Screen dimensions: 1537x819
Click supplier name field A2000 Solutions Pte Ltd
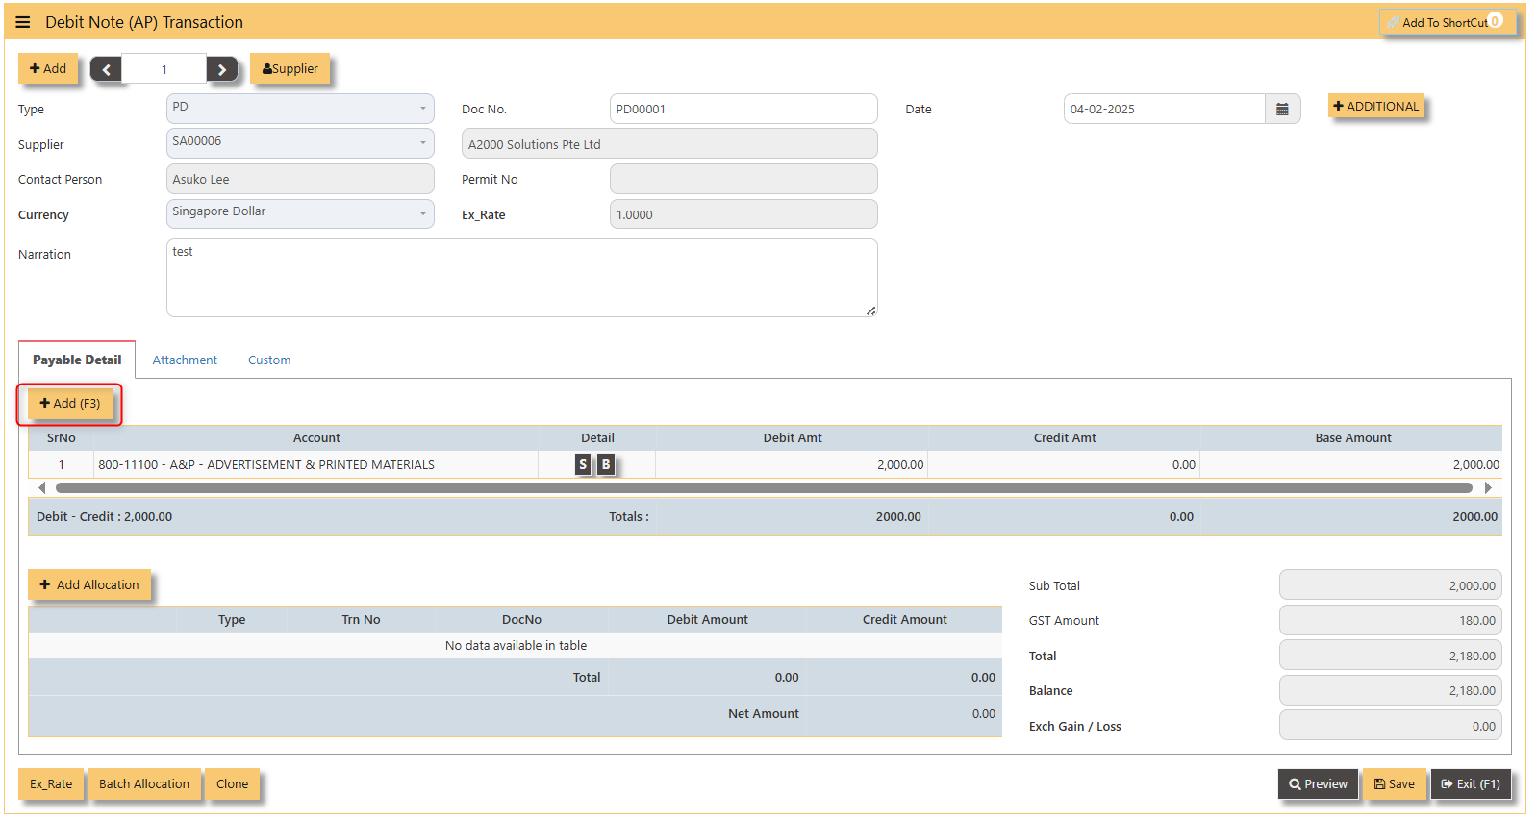coord(669,144)
